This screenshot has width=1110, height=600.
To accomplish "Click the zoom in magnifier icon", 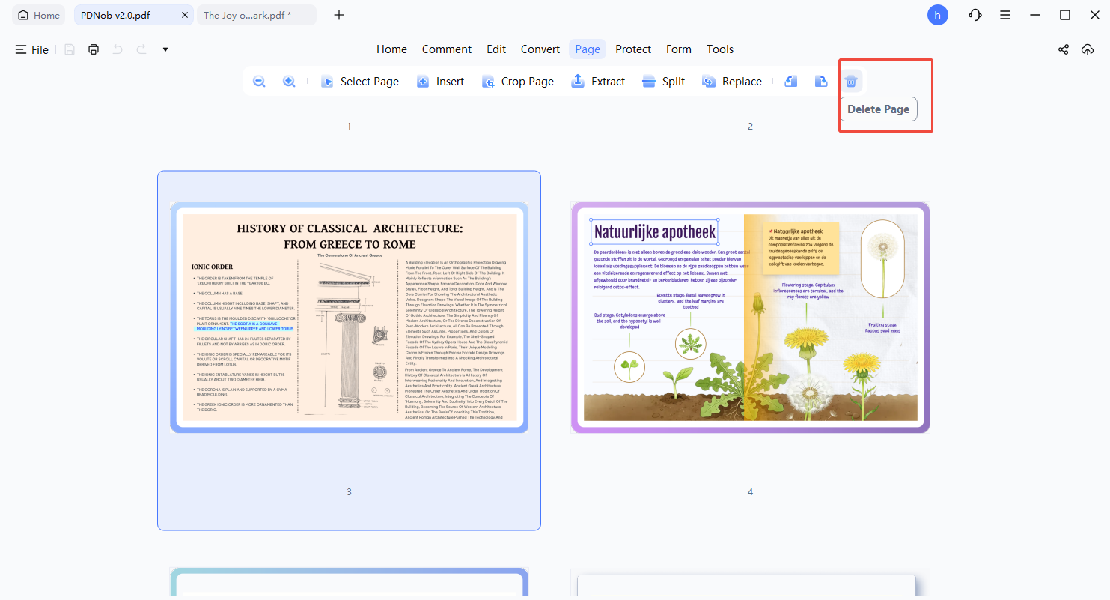I will [x=289, y=82].
